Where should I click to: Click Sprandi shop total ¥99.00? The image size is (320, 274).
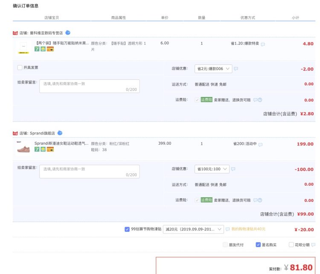(x=305, y=214)
